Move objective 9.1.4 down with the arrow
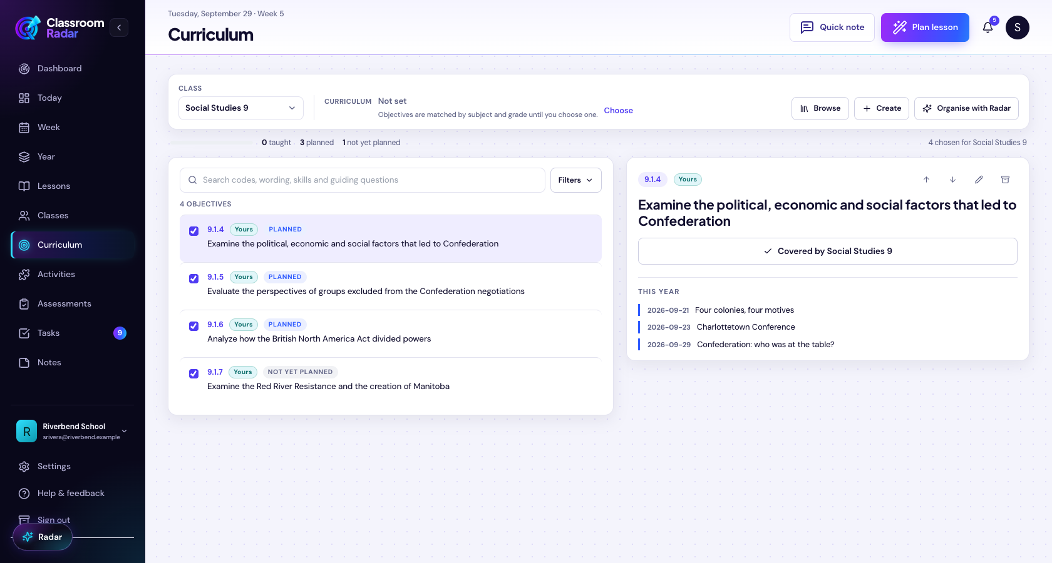 (952, 180)
